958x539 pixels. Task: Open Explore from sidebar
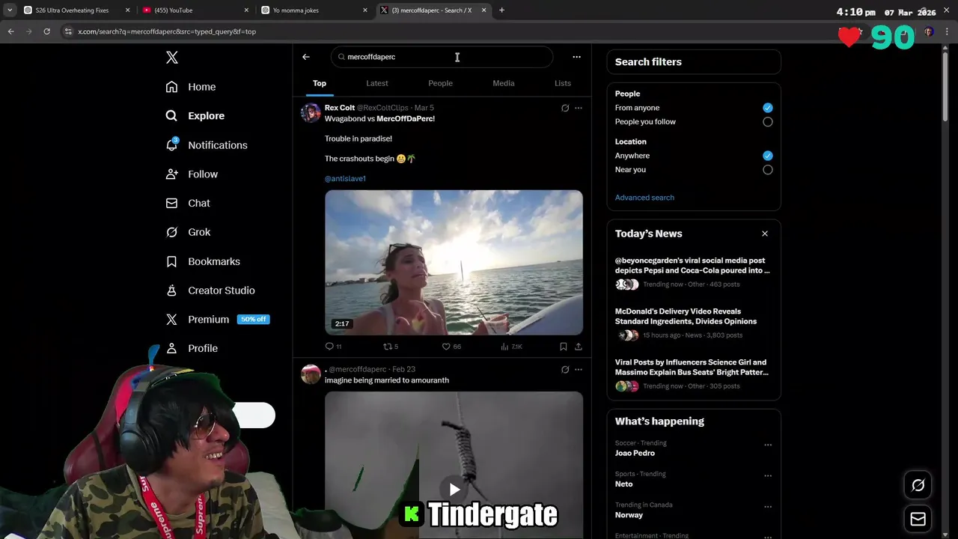click(x=195, y=116)
